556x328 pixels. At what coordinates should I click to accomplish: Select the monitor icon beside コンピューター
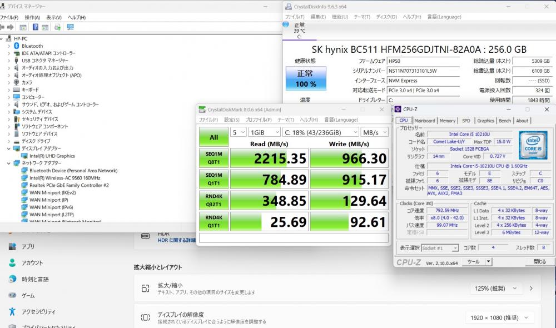[16, 97]
